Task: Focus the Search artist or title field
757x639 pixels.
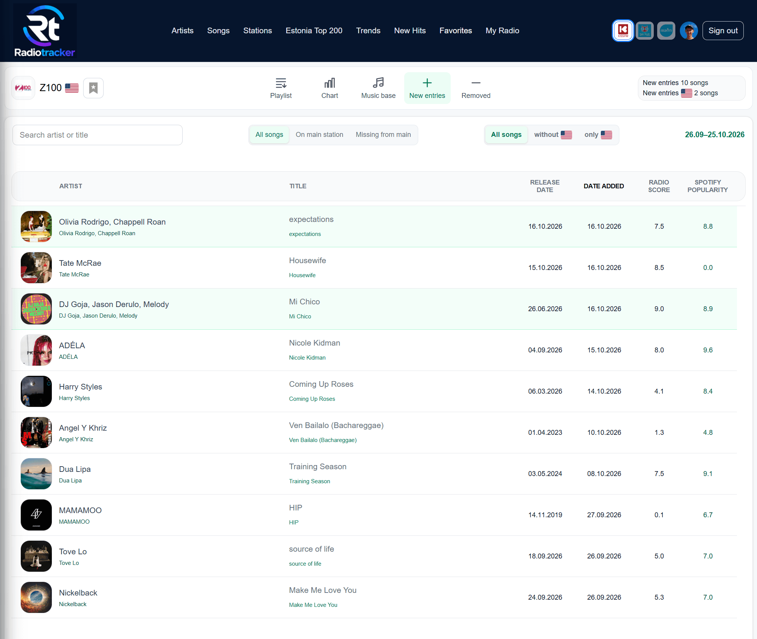Action: [x=98, y=135]
